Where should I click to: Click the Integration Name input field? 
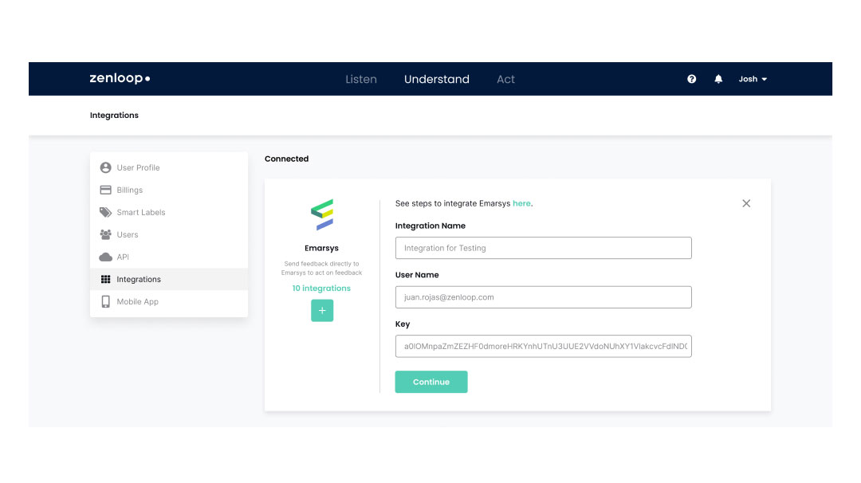point(543,248)
